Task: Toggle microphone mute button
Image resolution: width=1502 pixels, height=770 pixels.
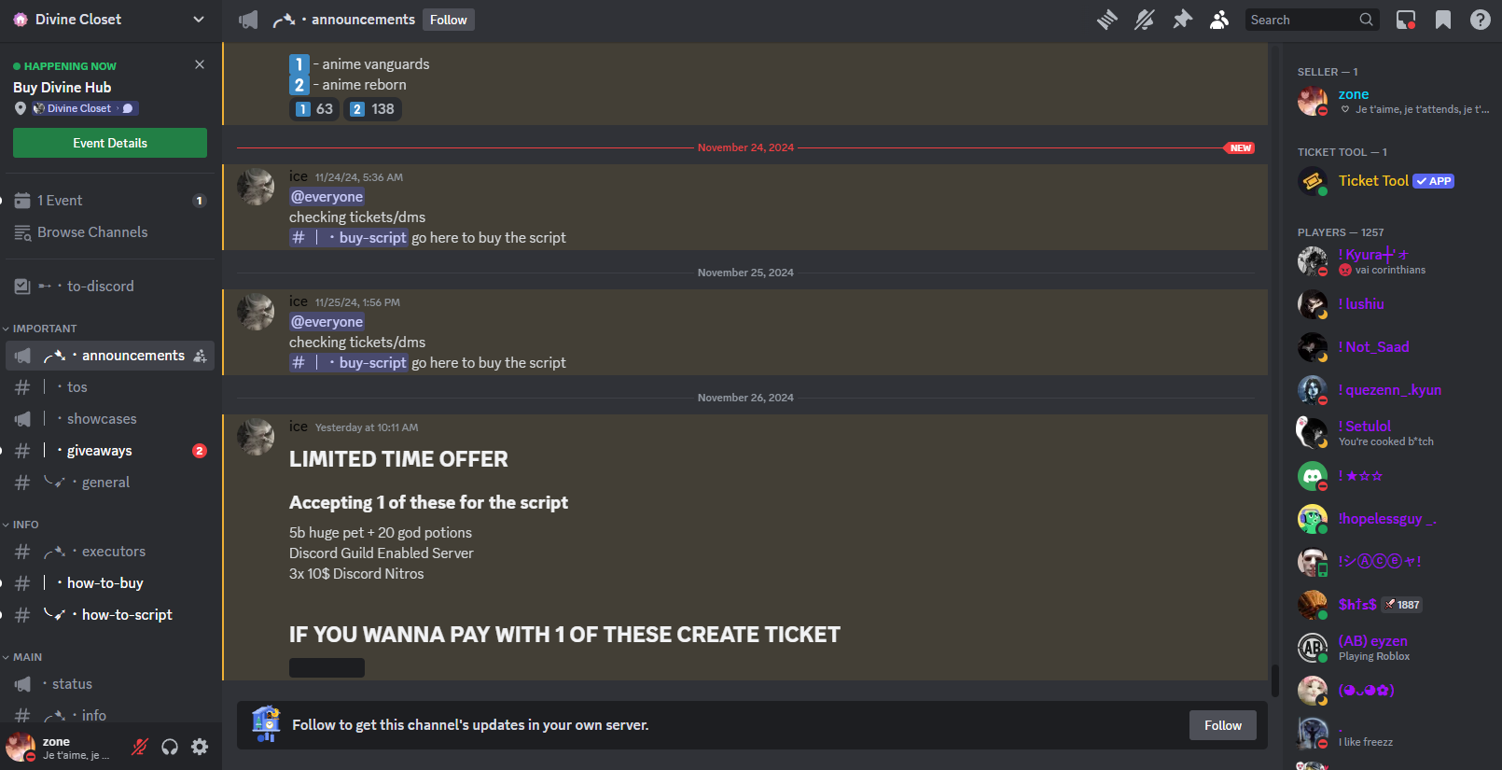Action: [140, 747]
